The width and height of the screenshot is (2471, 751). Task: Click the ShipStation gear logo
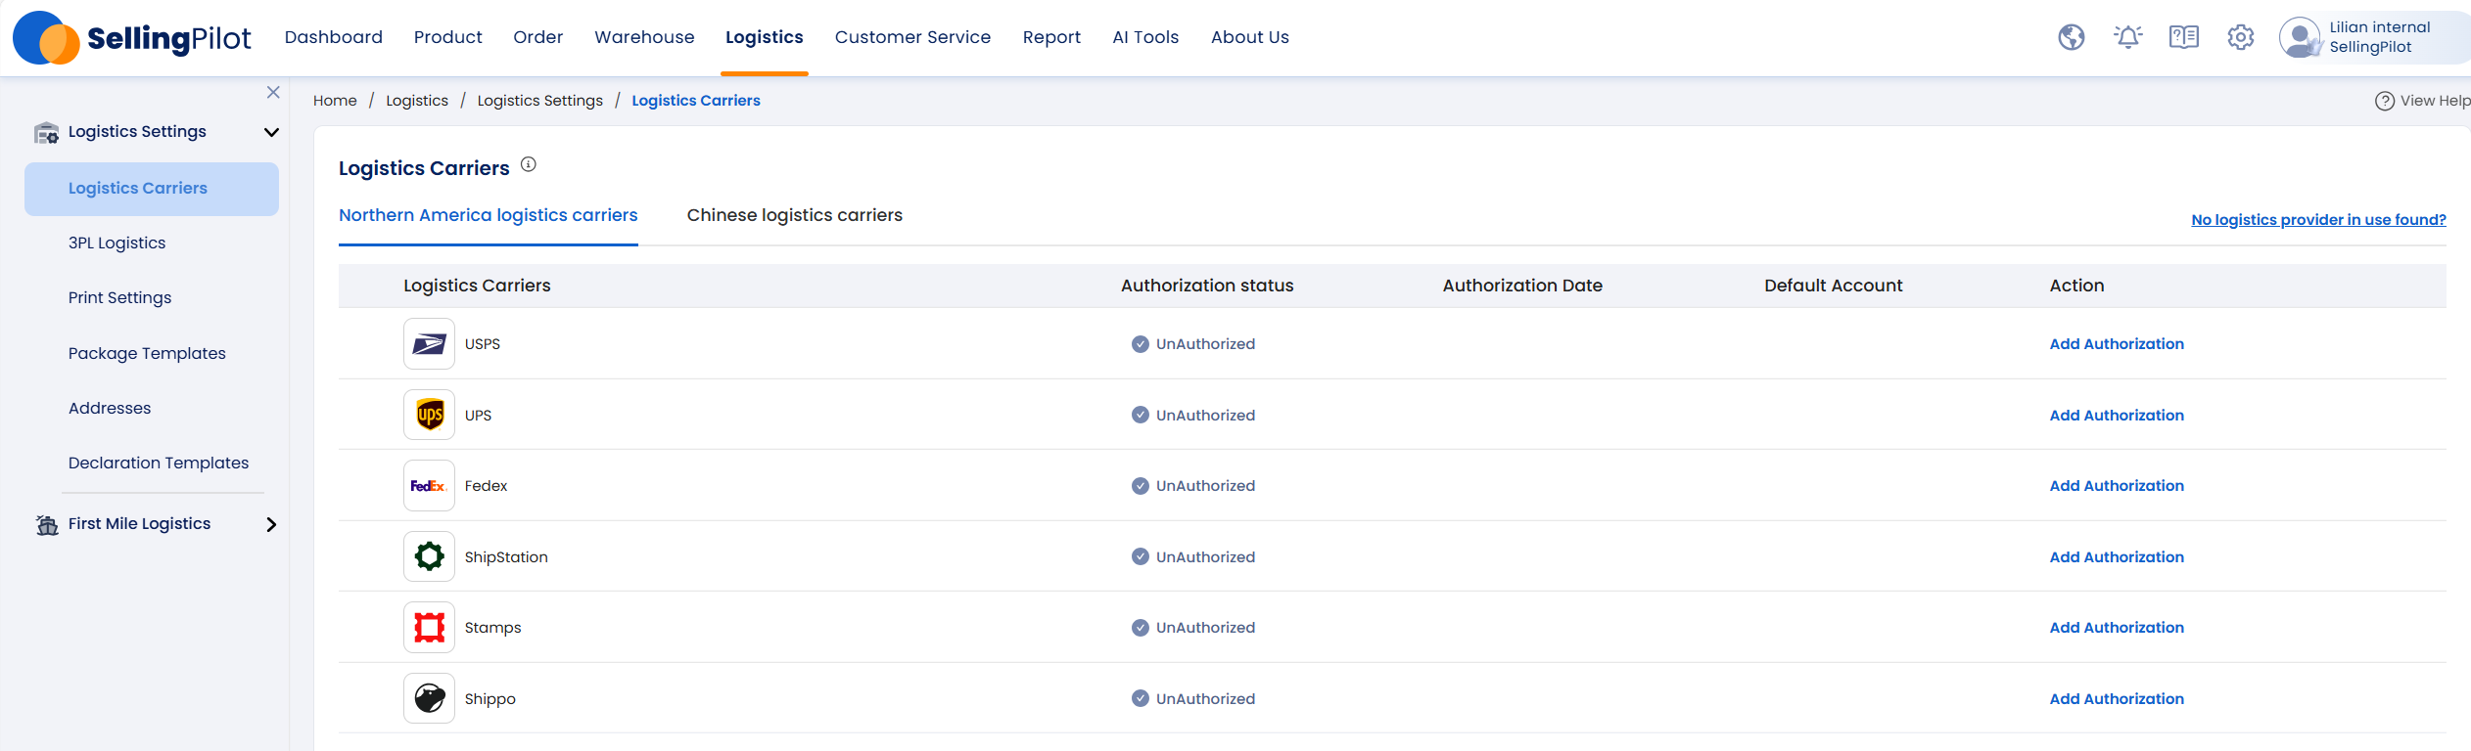(429, 556)
